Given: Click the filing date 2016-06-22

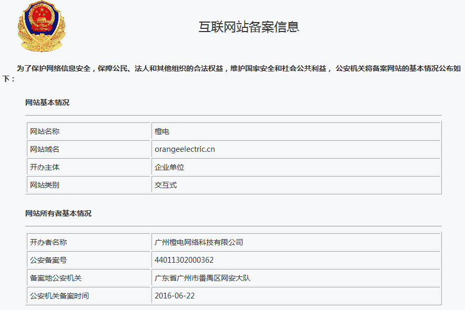Looking at the screenshot, I should click(x=175, y=296).
